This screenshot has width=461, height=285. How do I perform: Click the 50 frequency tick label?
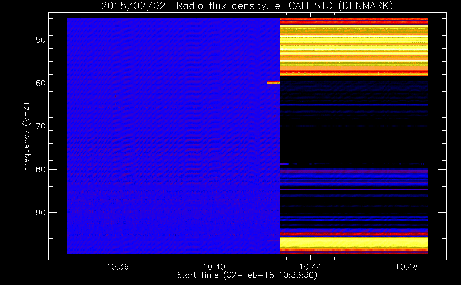coord(41,40)
